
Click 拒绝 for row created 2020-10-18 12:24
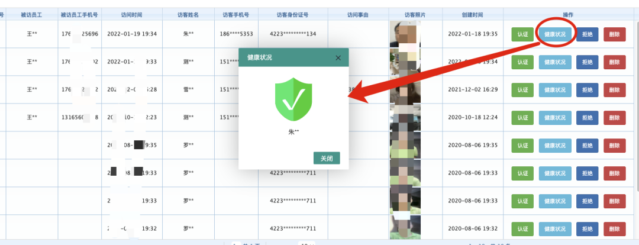587,117
